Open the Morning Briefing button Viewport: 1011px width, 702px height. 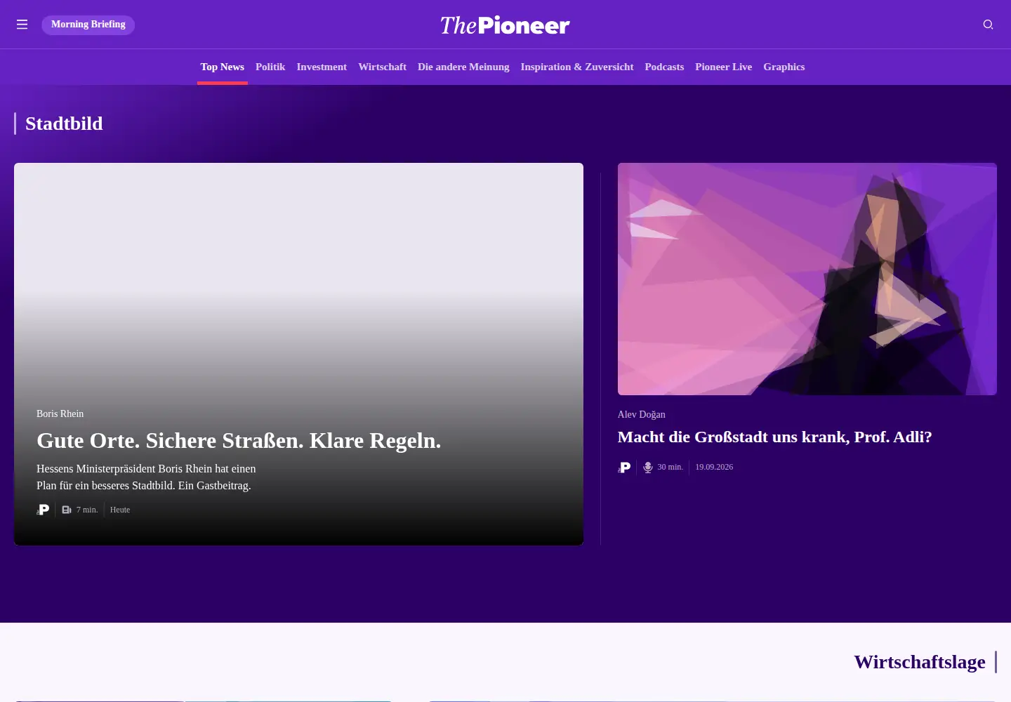click(88, 25)
